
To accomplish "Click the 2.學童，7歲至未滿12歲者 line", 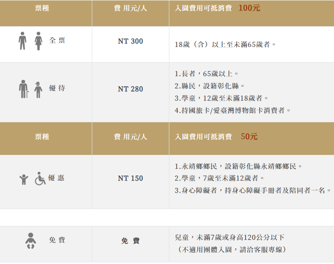I will (219, 178).
